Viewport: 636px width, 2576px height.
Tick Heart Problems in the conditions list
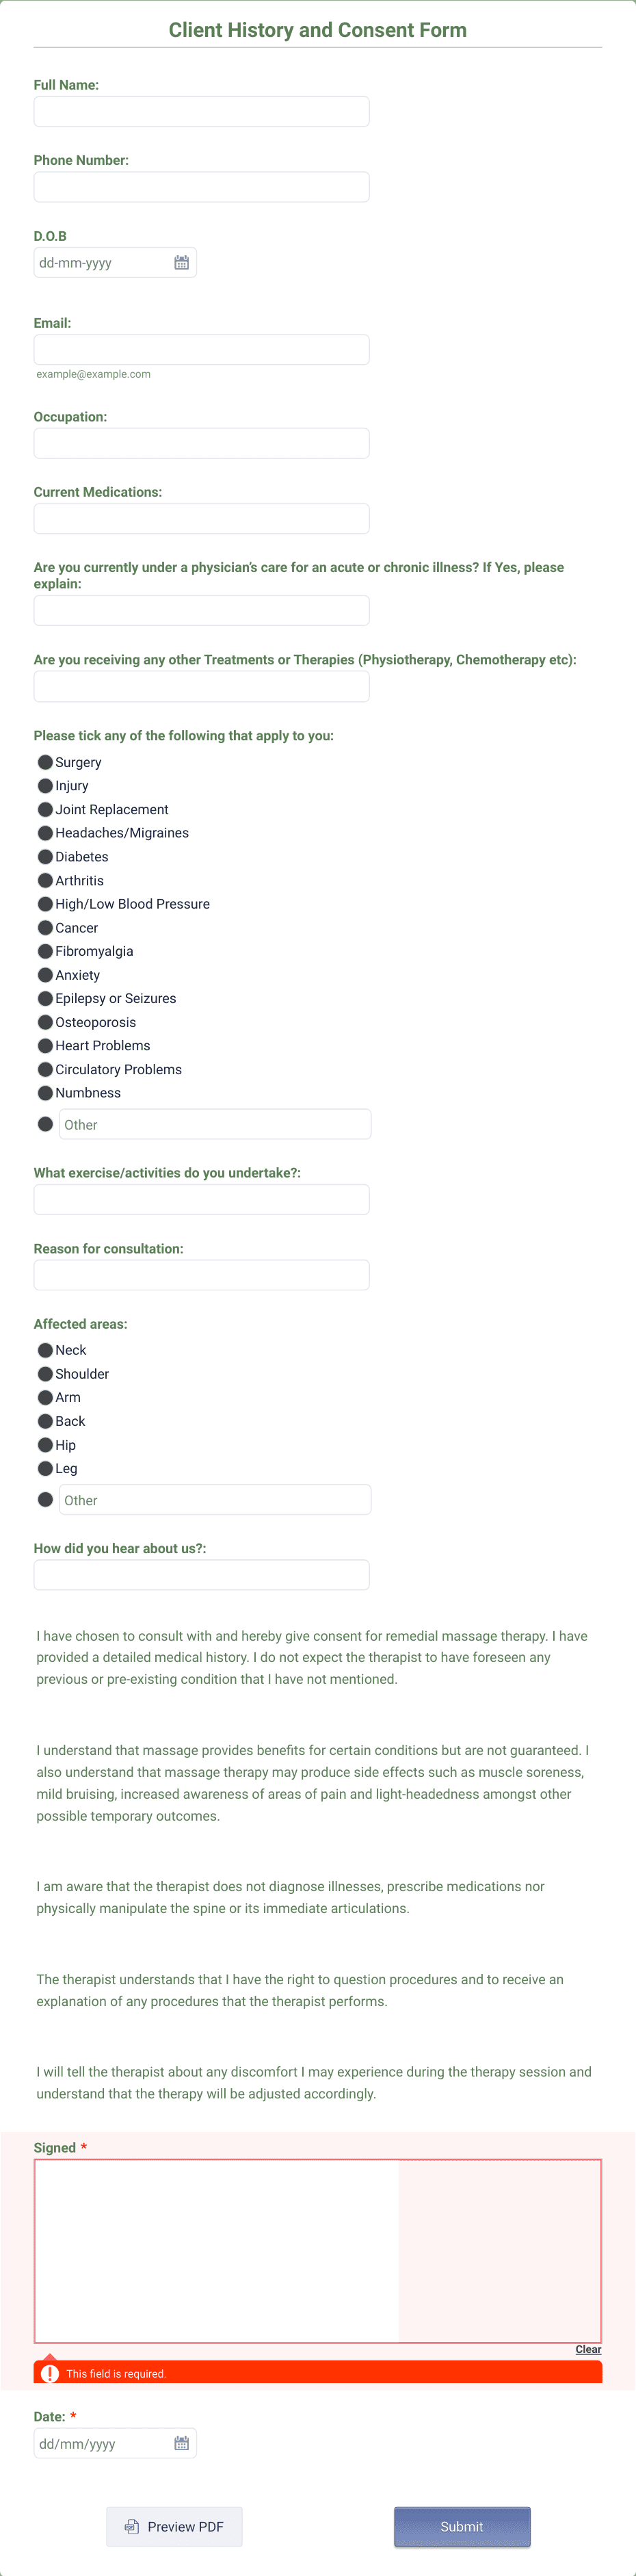point(45,1045)
